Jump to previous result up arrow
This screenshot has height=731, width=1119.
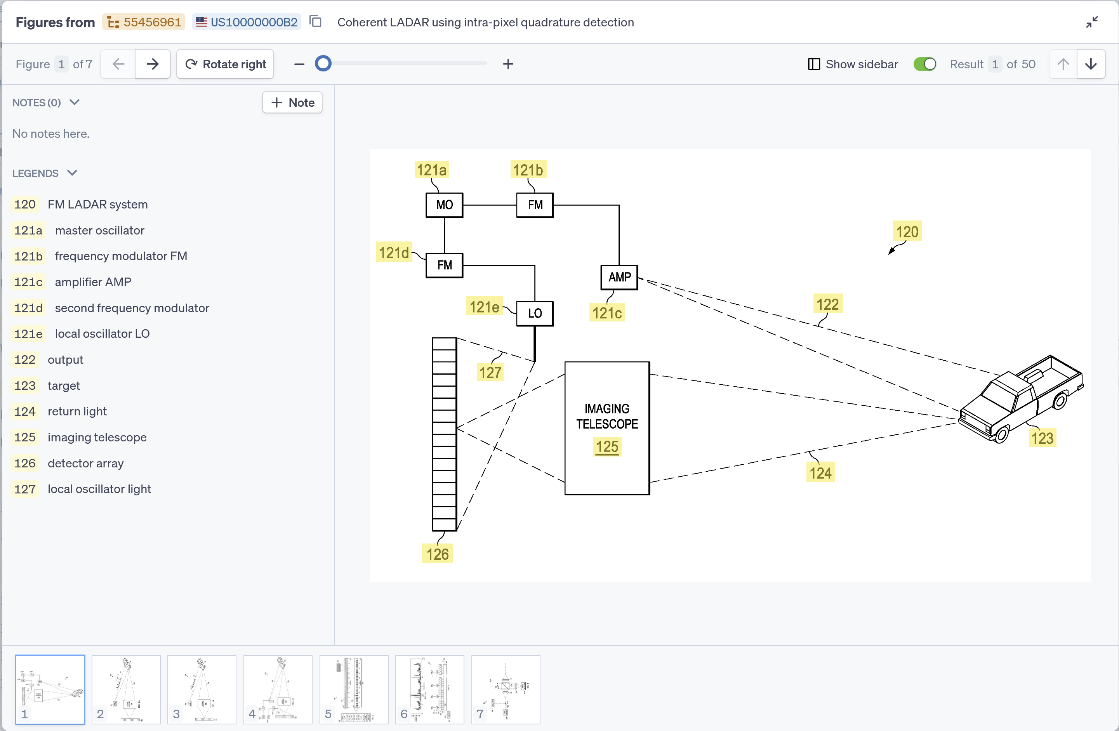click(1063, 64)
